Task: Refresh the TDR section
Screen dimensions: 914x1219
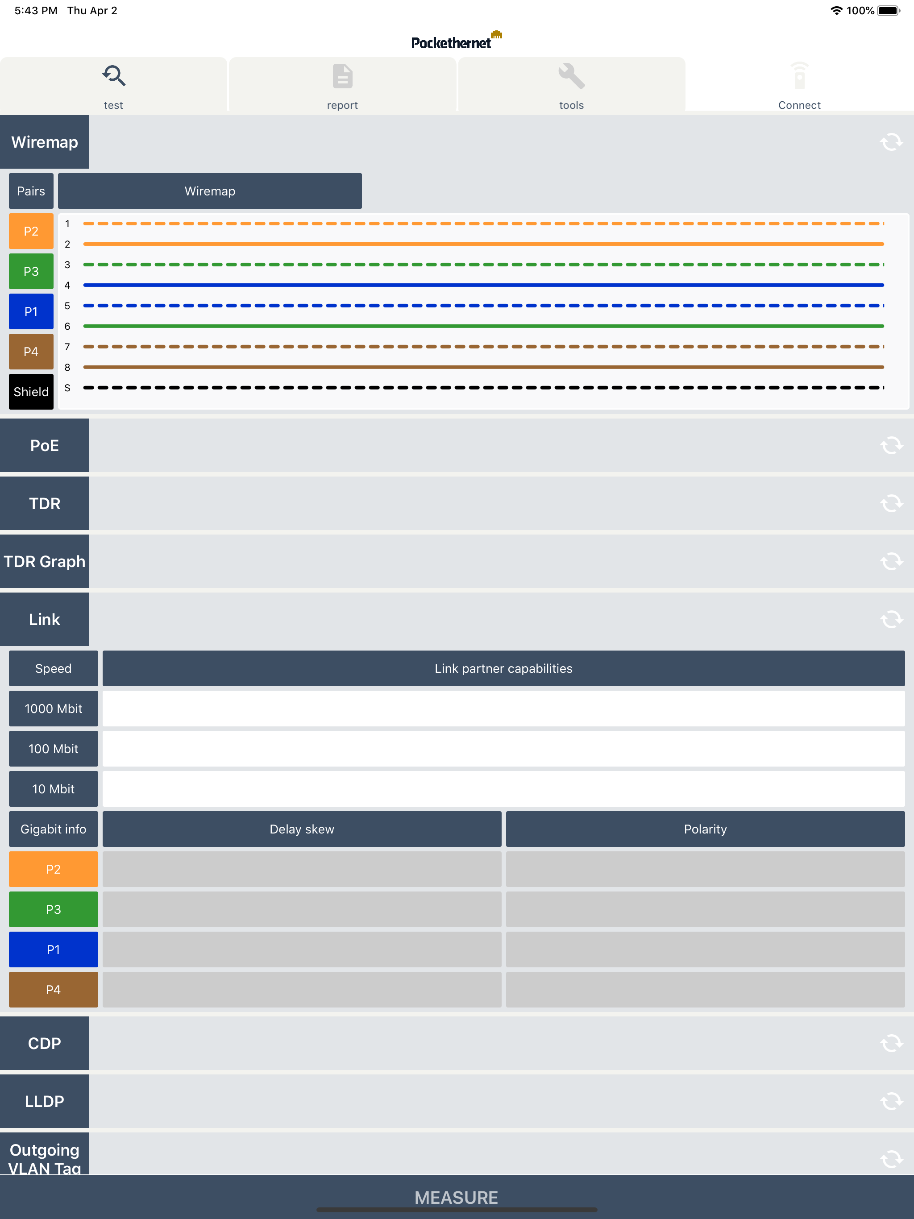Action: (x=891, y=503)
